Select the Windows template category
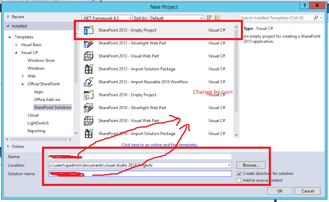 click(36, 68)
